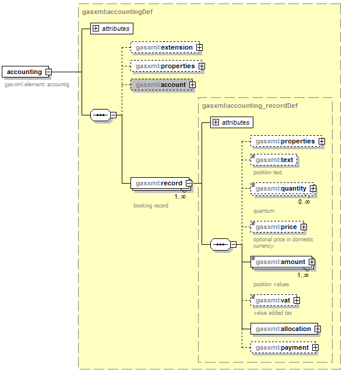The image size is (346, 373).
Task: Expand the top gasxml:properties plus icon
Action: point(202,66)
